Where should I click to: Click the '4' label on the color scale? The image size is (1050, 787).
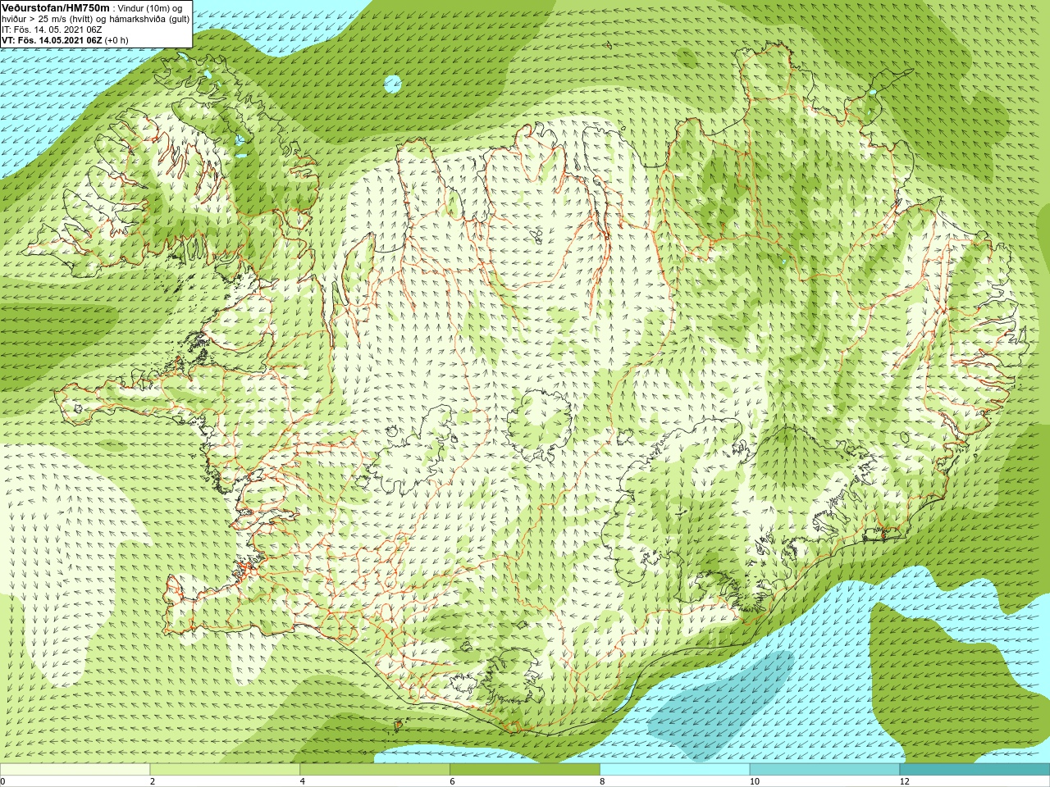(x=303, y=781)
